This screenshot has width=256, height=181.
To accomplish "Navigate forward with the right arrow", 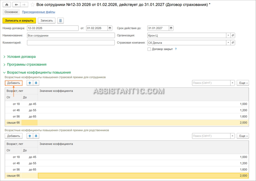I will coord(24,4).
